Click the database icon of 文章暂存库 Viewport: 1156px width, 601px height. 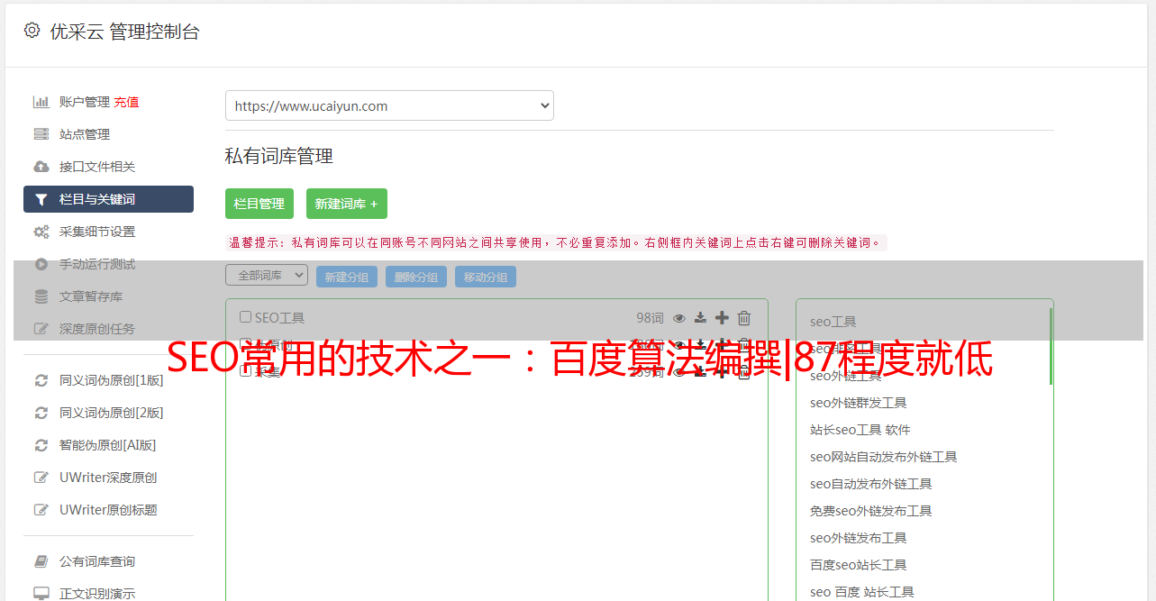[41, 296]
